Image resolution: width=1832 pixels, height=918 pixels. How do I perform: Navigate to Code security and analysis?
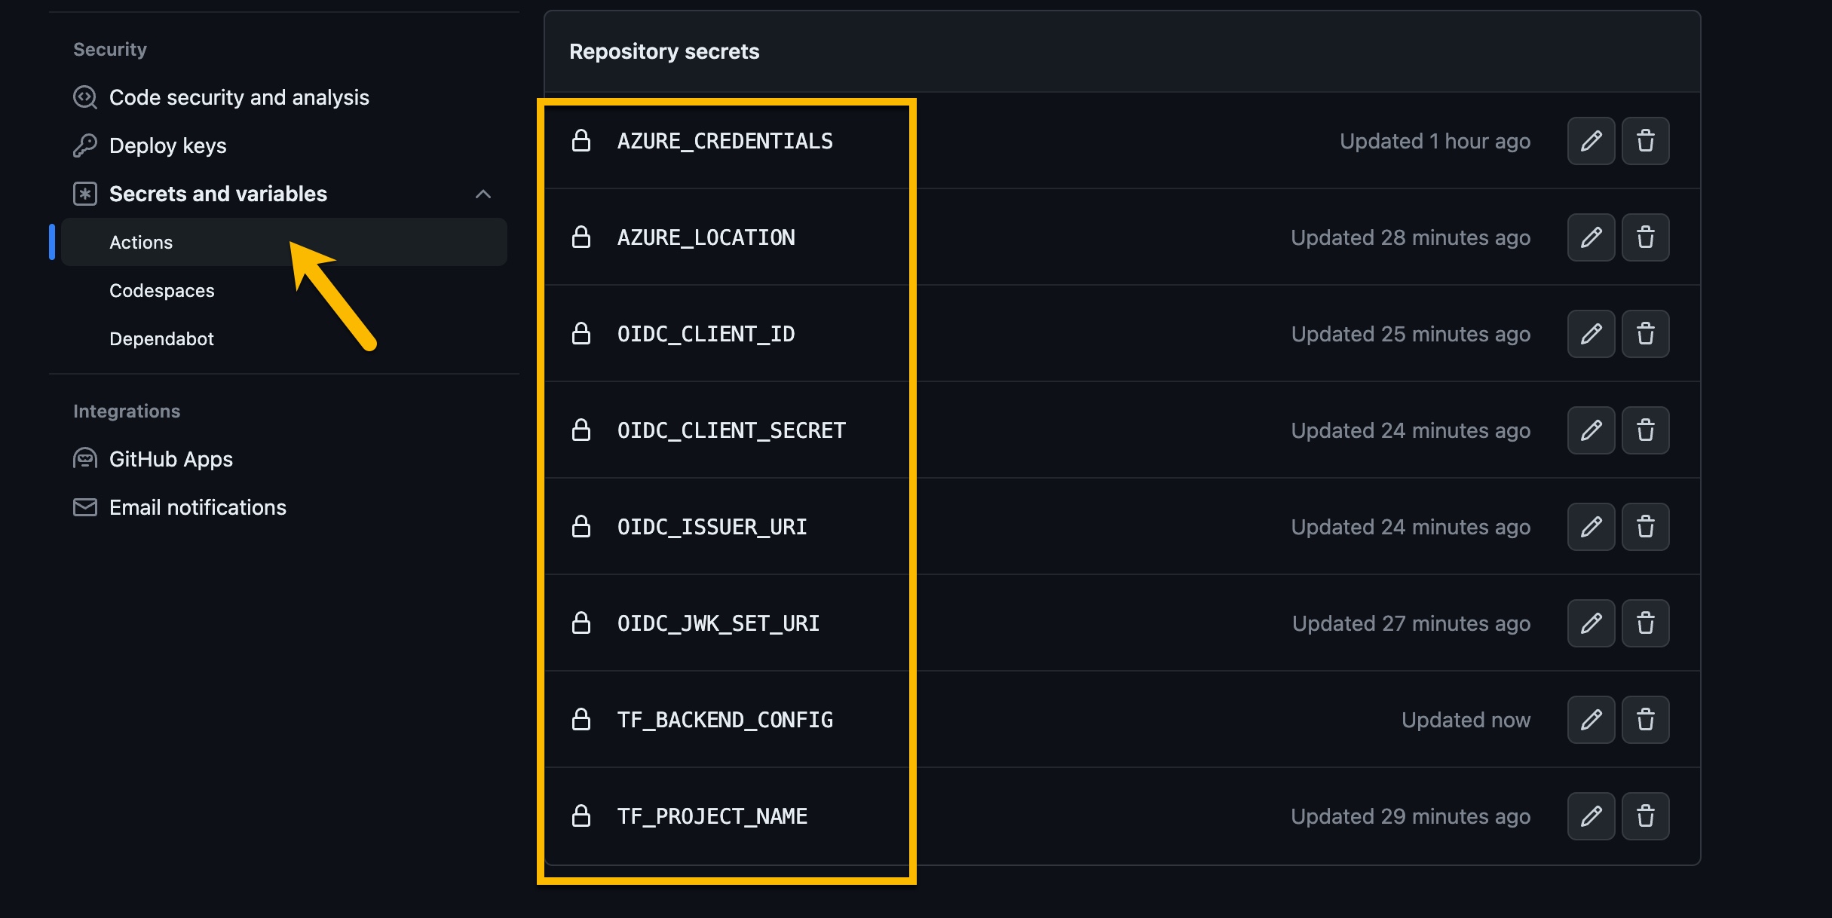[x=239, y=97]
